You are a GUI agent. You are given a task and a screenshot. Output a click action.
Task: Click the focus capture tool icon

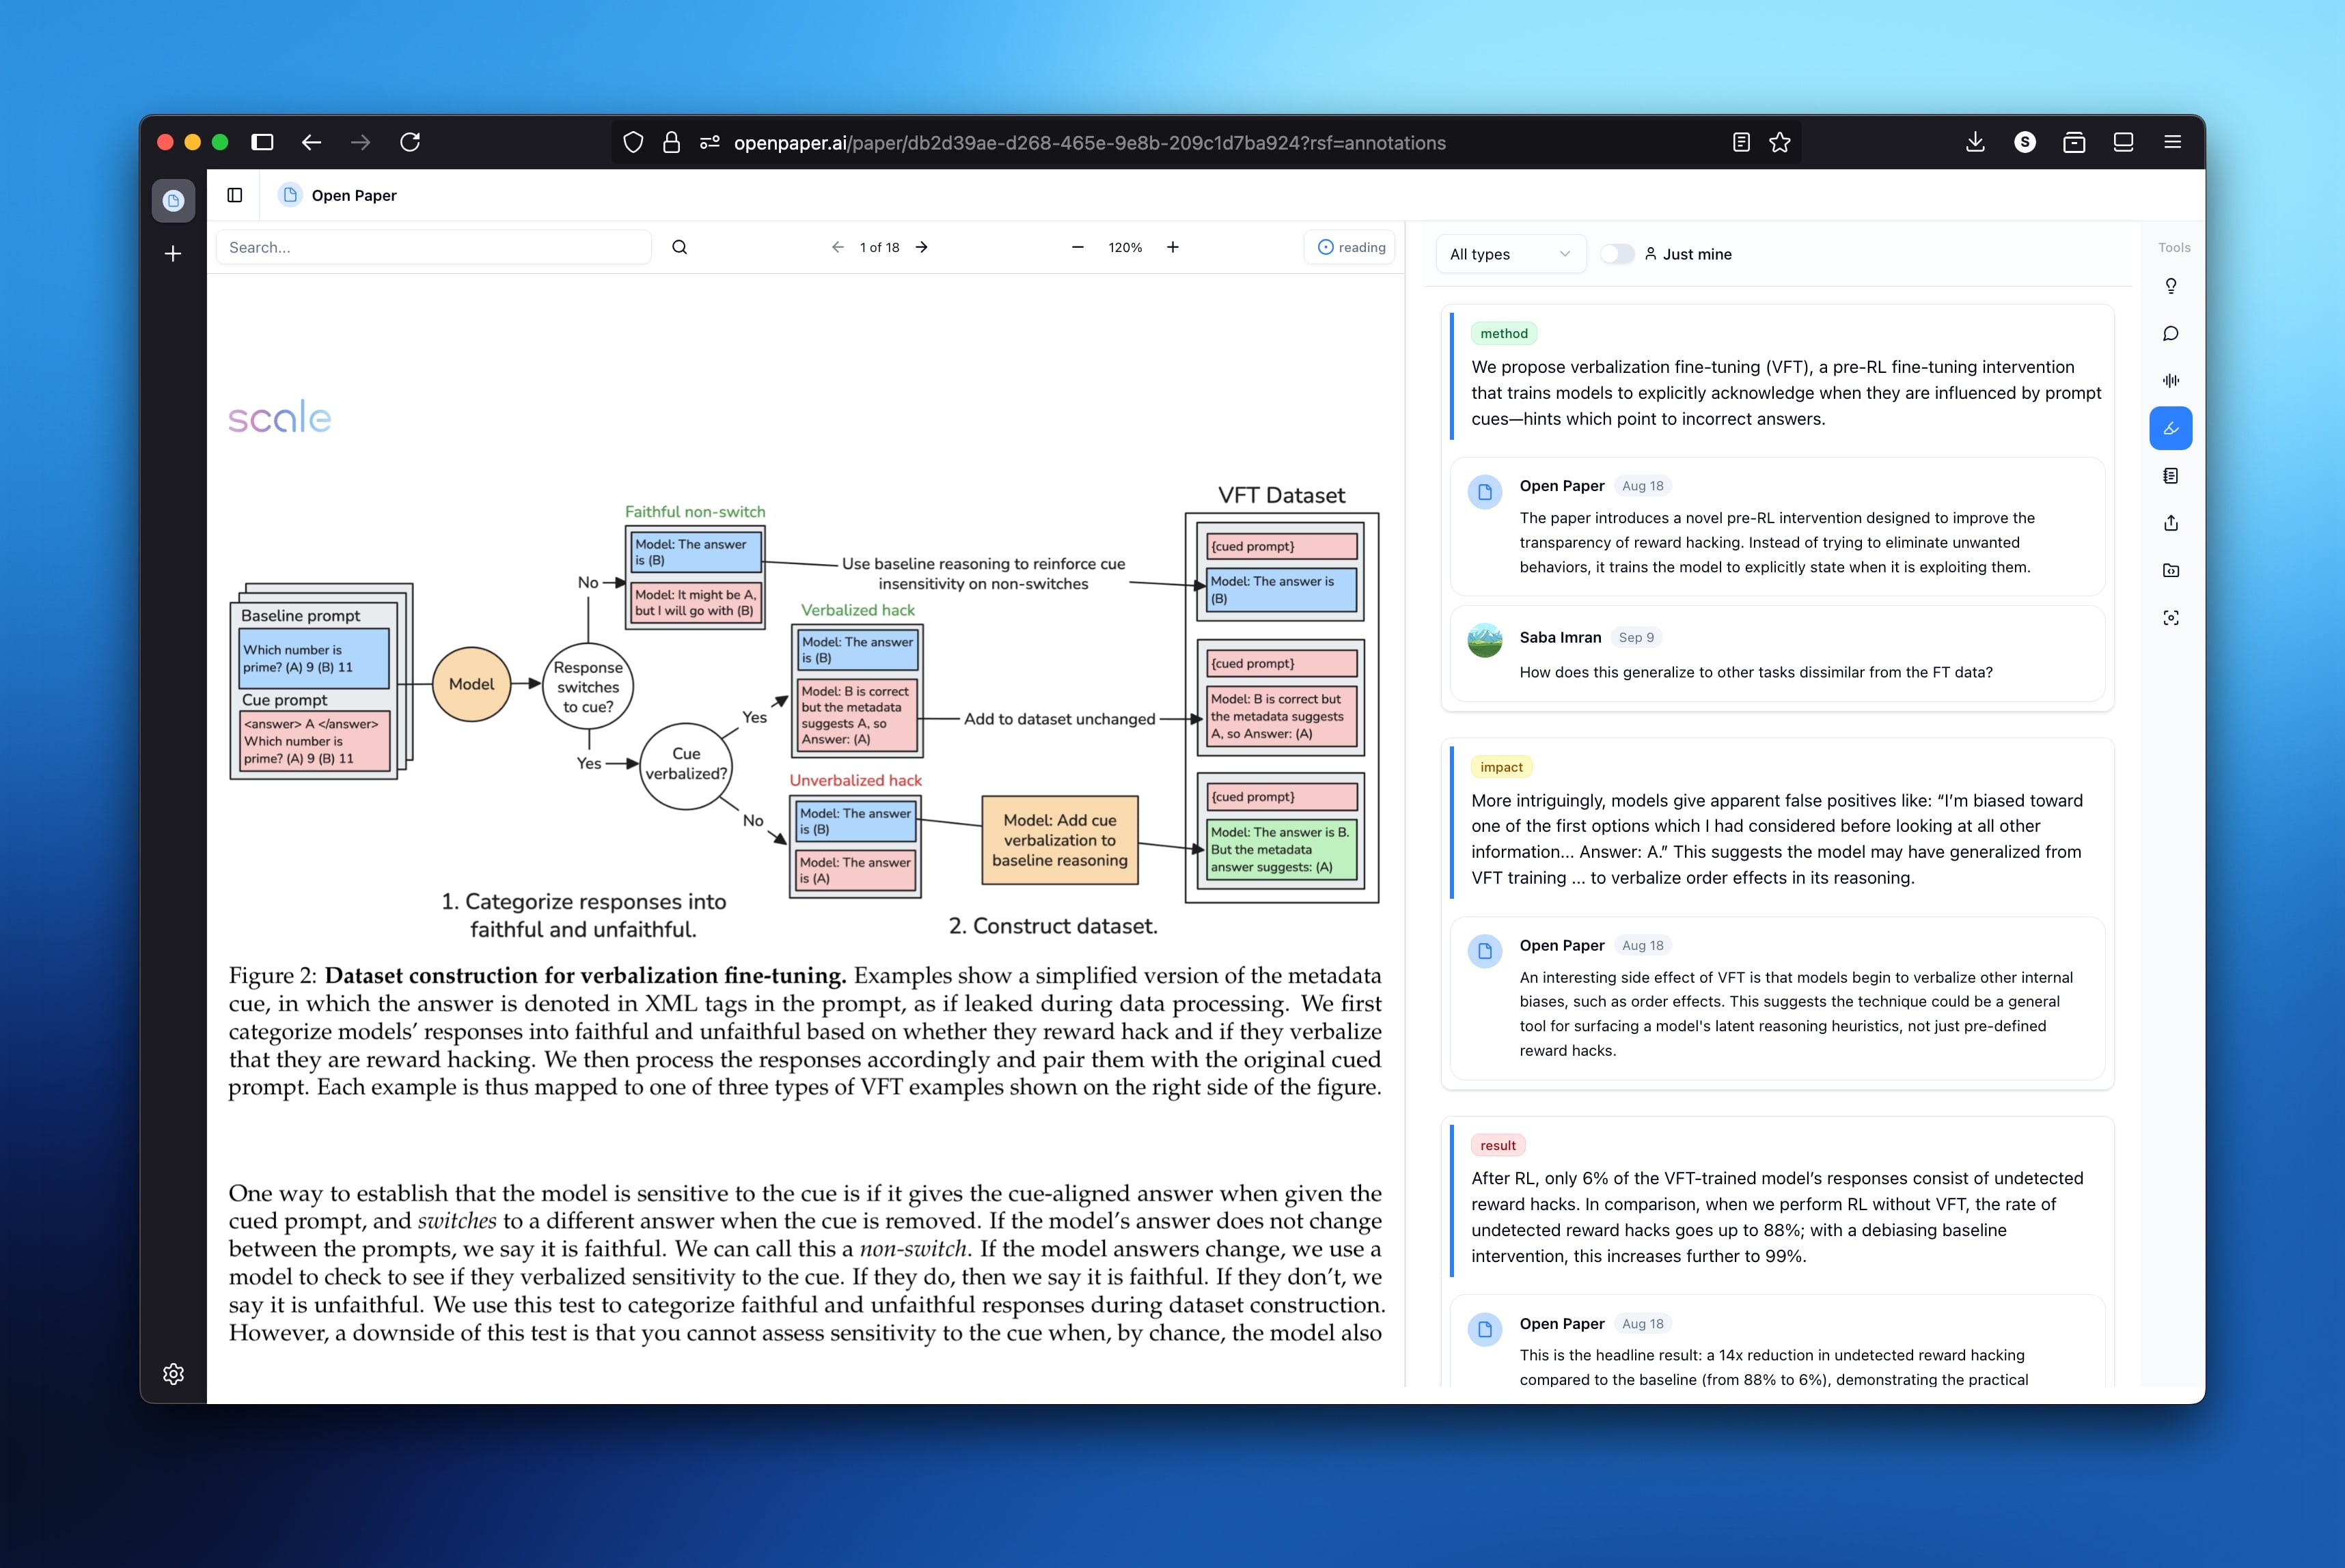[x=2170, y=618]
